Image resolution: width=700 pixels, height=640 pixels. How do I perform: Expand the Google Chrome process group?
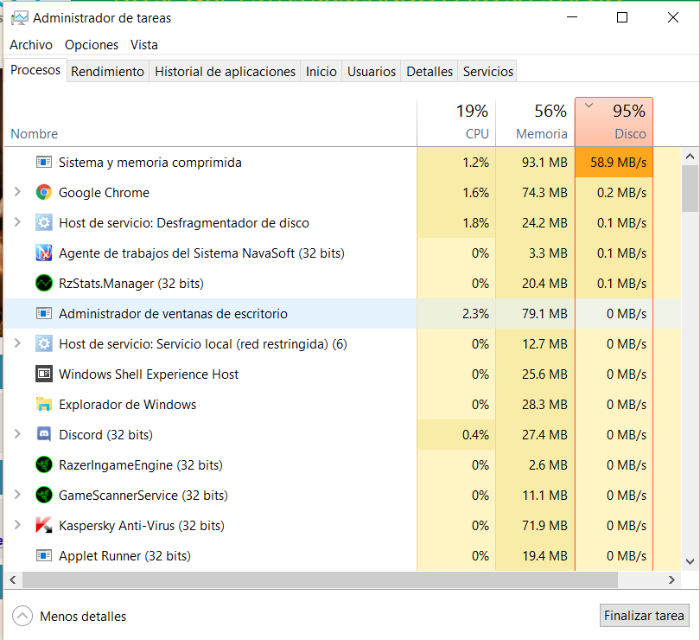pyautogui.click(x=17, y=192)
